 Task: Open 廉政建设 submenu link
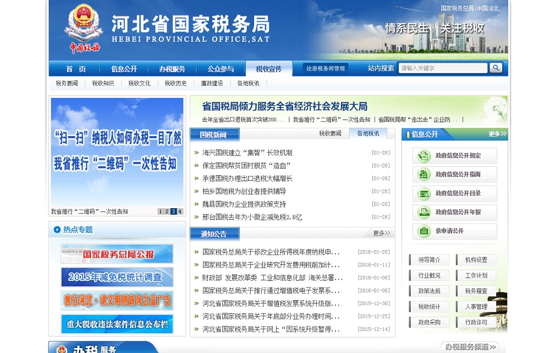tap(212, 83)
